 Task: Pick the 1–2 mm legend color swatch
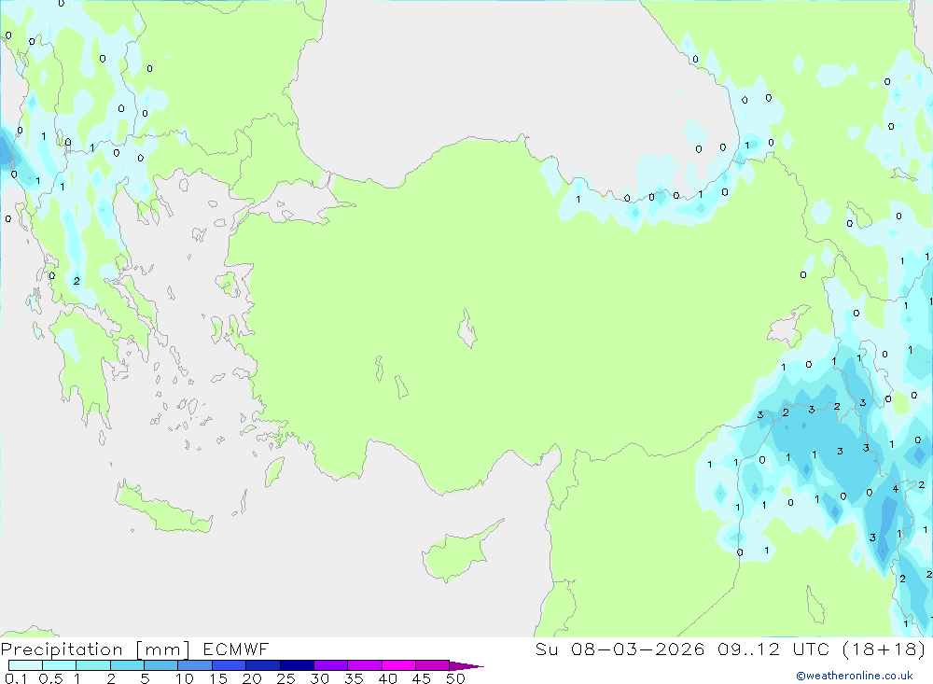tap(92, 665)
